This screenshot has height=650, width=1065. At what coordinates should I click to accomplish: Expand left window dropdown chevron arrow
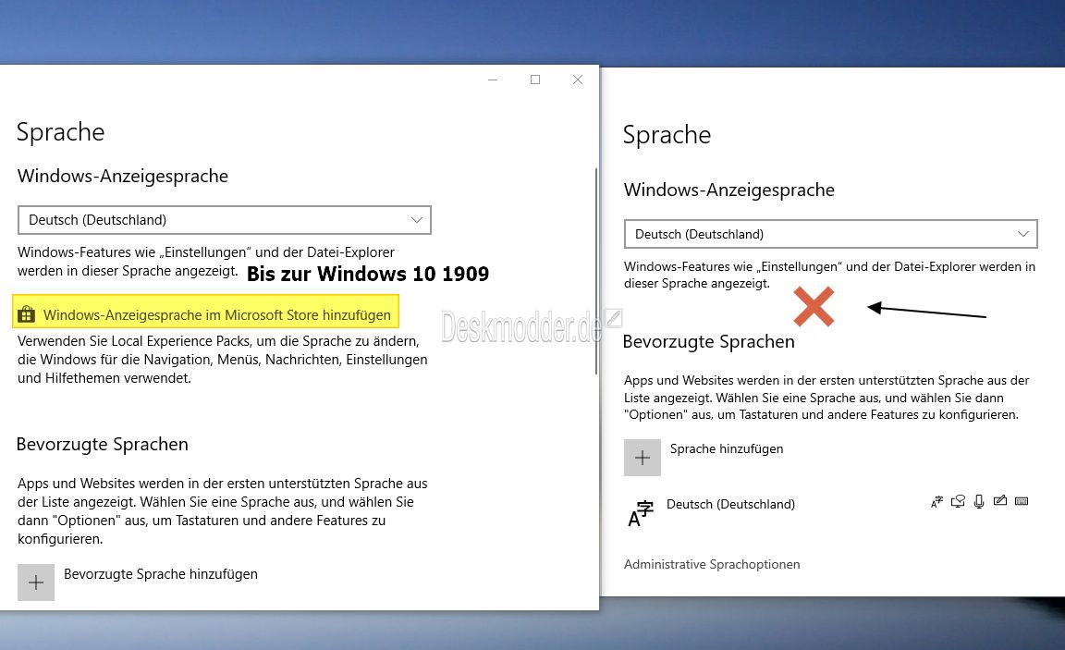click(x=416, y=220)
